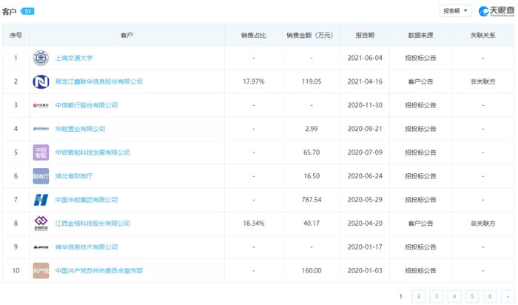Click the 65.70 sales amount cell
The width and height of the screenshot is (518, 305).
312,152
